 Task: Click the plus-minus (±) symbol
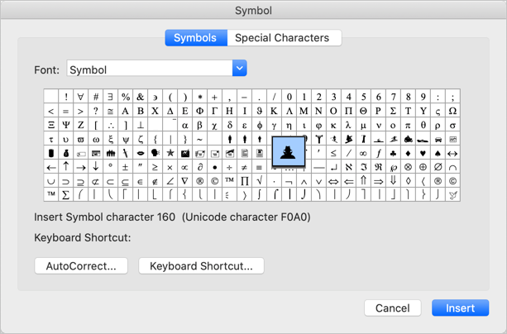(126, 167)
